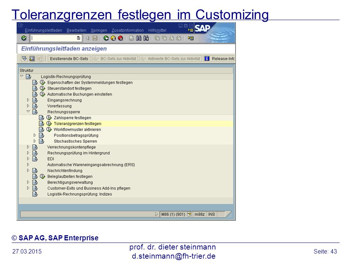
Task: Open the Bearbeiten menu
Action: click(x=76, y=30)
